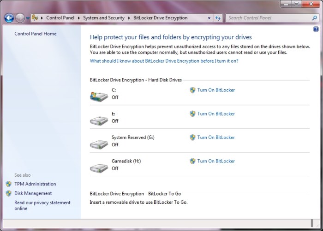Click the System Reserved (G:) label

click(x=133, y=137)
